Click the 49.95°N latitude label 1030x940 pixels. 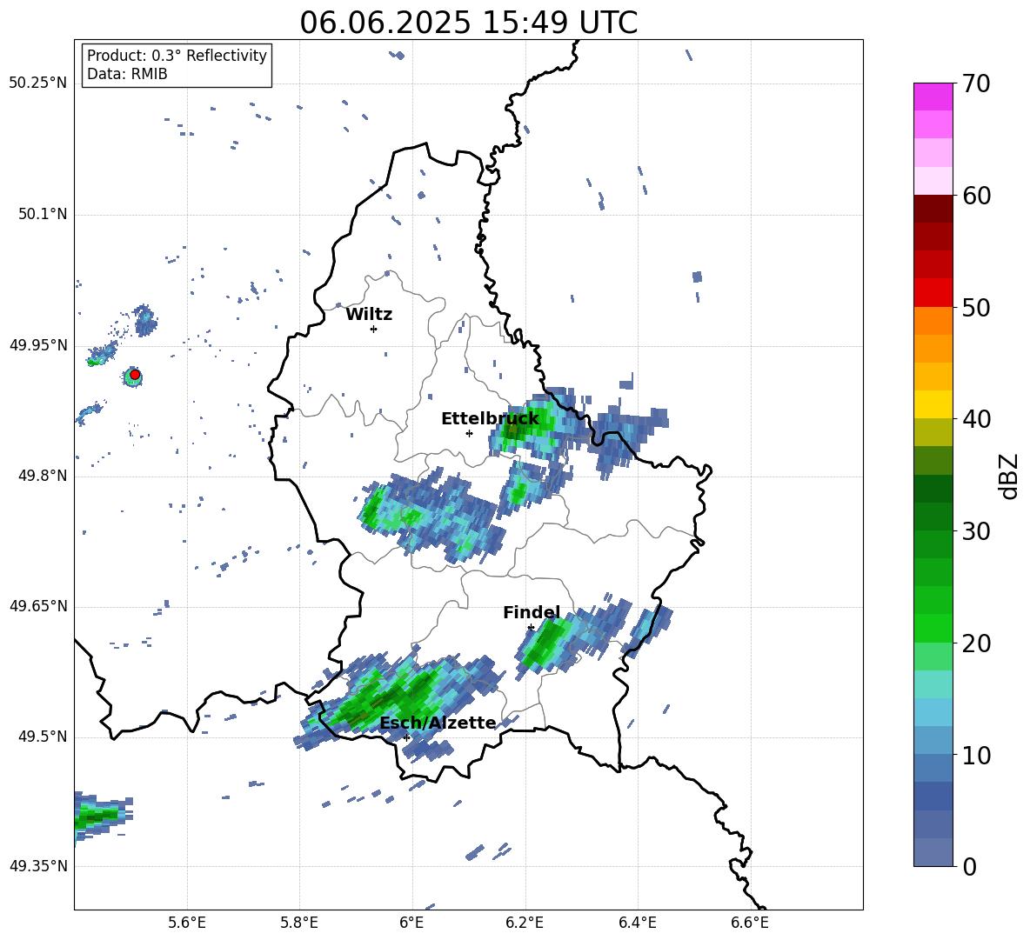point(37,345)
